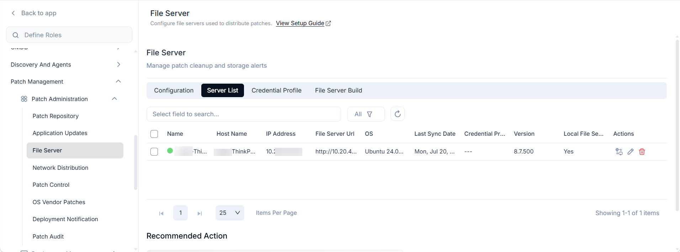Viewport: 680px width, 252px height.
Task: Click the back arrow icon next to Back to app
Action: coord(13,13)
